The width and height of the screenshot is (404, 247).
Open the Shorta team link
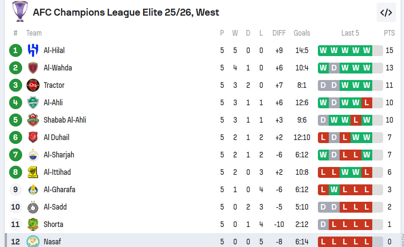tap(53, 224)
